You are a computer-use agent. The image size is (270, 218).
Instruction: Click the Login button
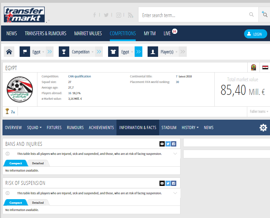[x=256, y=34]
